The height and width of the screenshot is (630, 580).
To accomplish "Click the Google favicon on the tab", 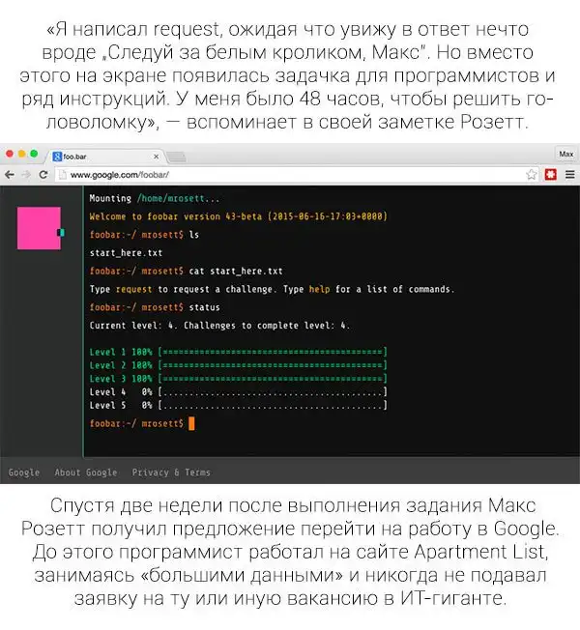I will tap(57, 157).
